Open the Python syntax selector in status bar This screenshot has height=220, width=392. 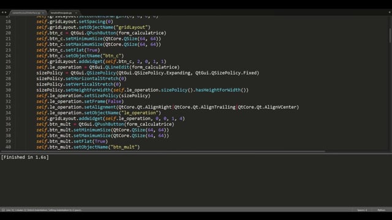(381, 210)
